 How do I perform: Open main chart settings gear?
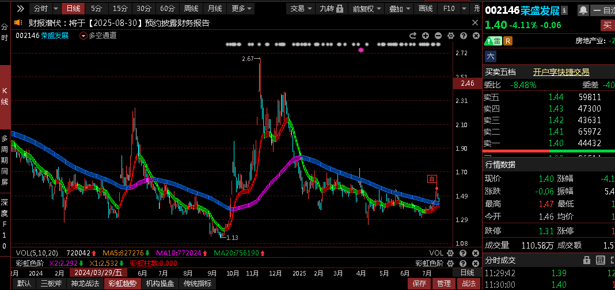451,36
